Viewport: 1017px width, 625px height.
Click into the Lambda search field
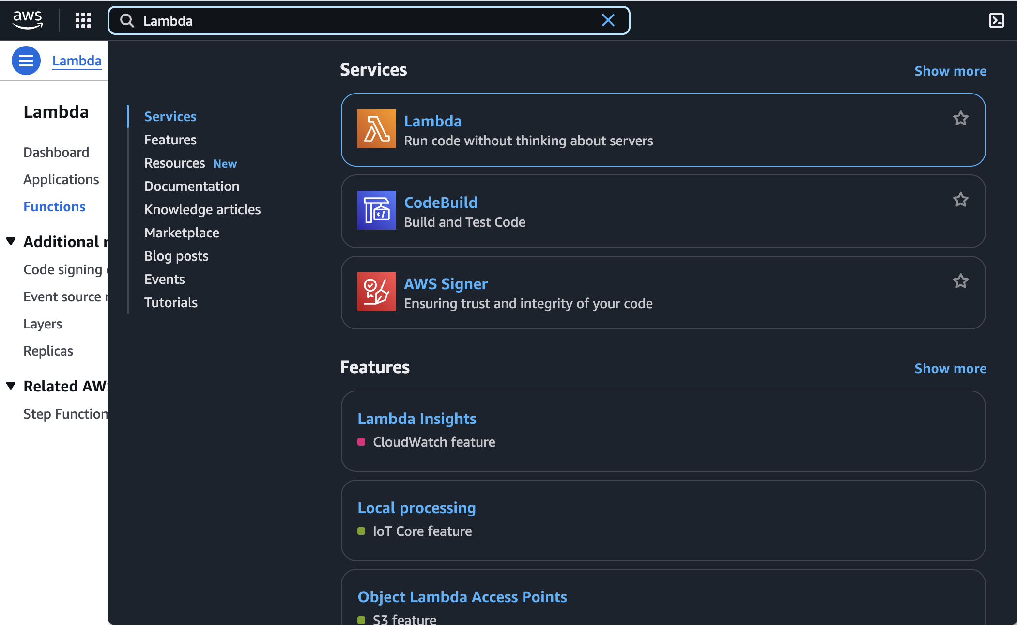pos(368,20)
